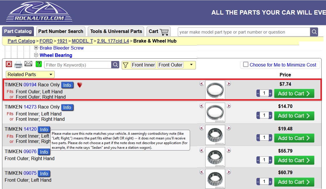
Task: Click the top catalog search magnifier button
Action: tap(314, 32)
